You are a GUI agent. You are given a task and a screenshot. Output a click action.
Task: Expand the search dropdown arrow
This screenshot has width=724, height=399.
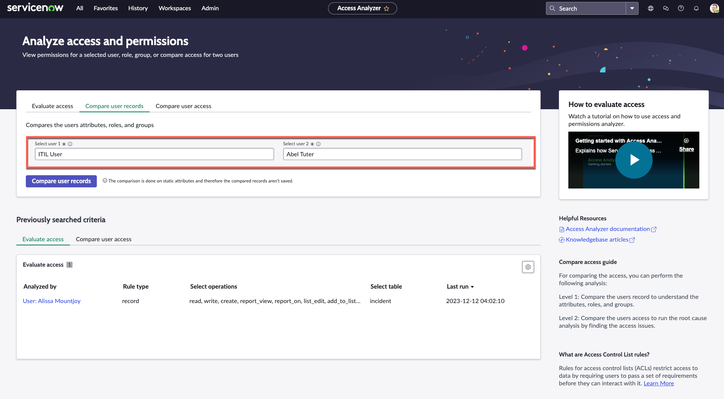tap(632, 8)
